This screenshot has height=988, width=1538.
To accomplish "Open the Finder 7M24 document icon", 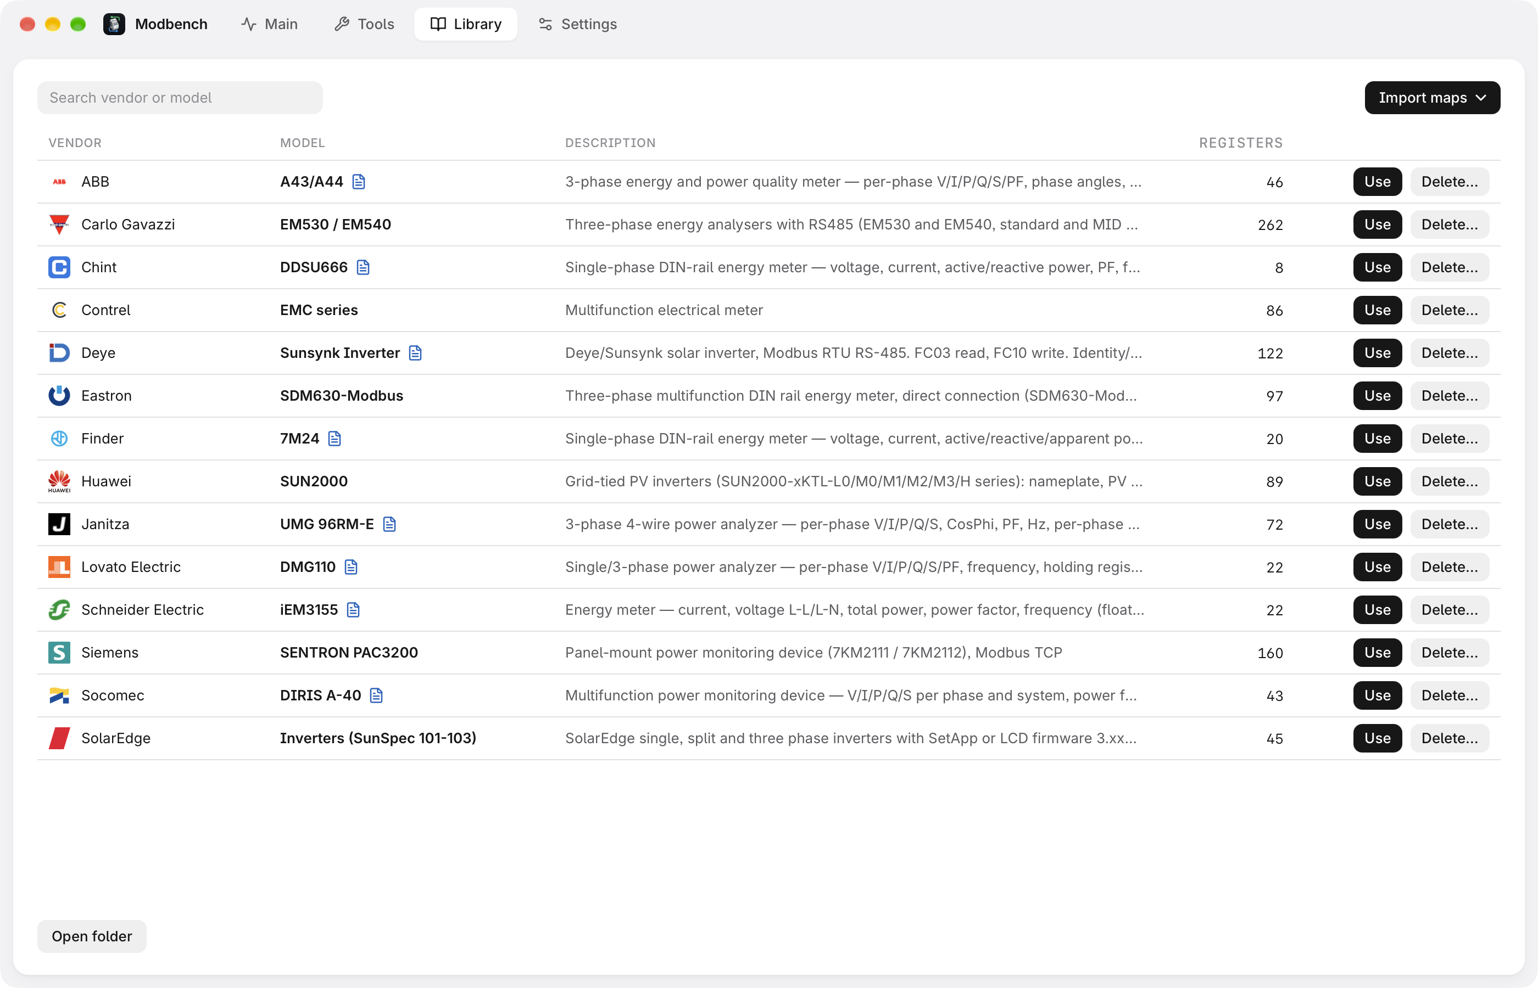I will [335, 438].
